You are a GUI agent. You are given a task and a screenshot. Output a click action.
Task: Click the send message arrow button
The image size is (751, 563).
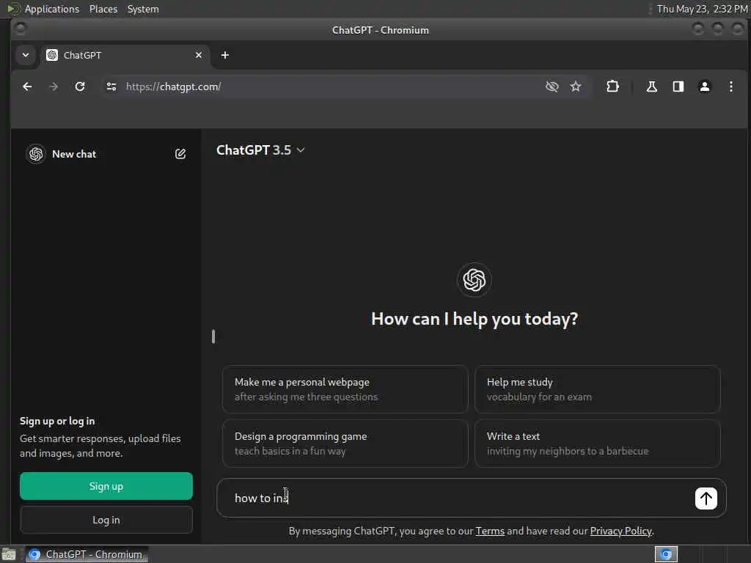(706, 498)
